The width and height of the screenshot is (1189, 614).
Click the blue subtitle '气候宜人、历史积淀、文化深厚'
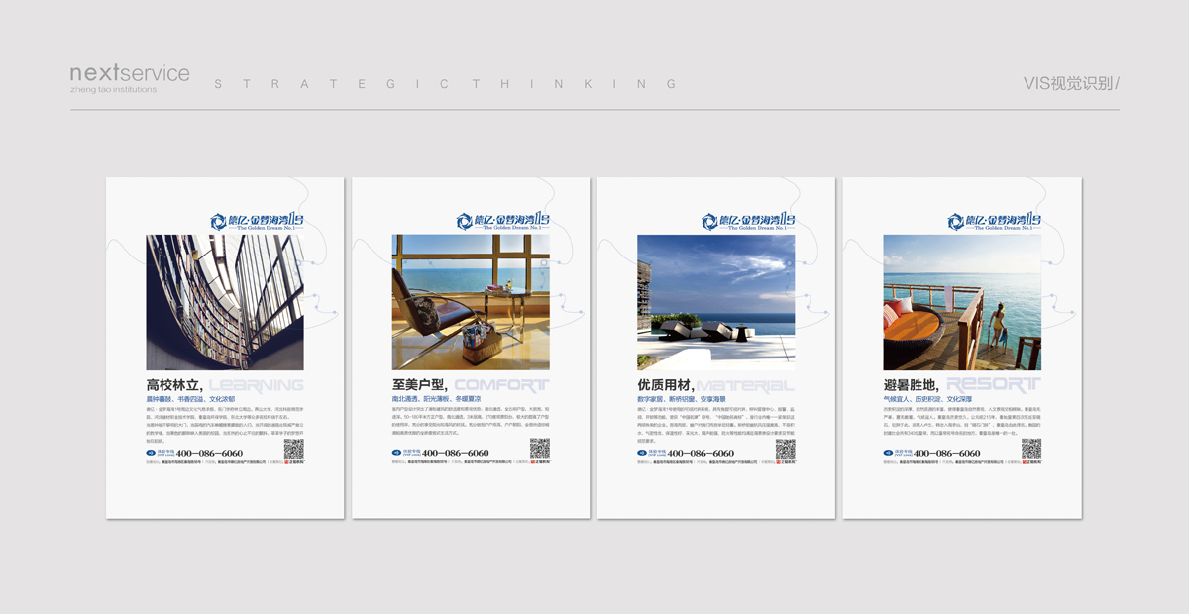click(x=928, y=399)
